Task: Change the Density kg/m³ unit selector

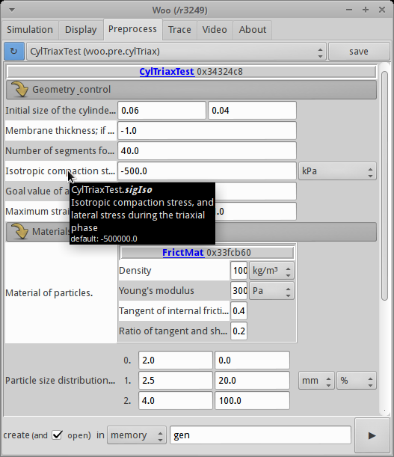Action: coord(271,271)
